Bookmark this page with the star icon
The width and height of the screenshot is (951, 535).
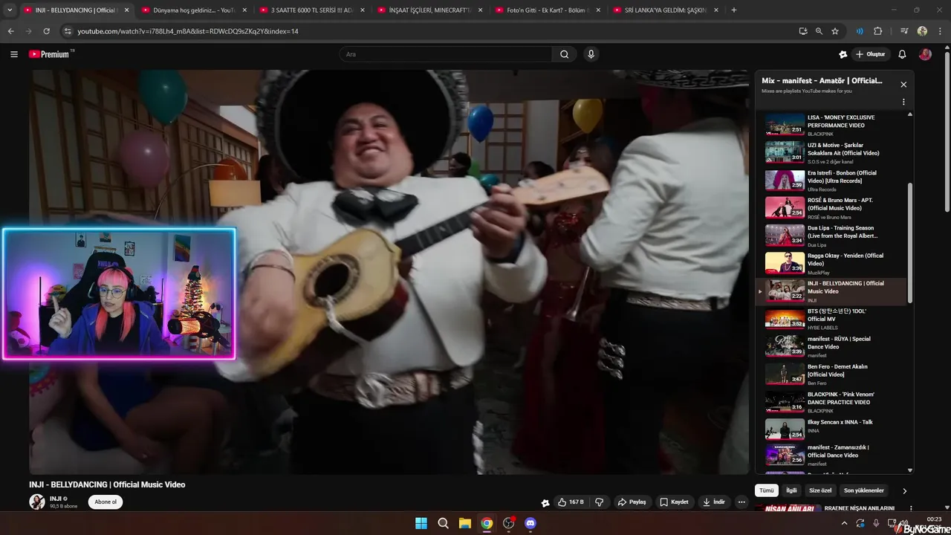click(x=835, y=31)
